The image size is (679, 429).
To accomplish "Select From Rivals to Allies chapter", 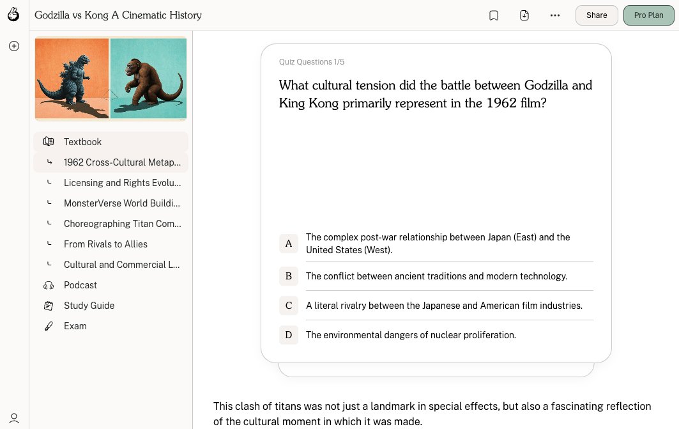I will (111, 244).
